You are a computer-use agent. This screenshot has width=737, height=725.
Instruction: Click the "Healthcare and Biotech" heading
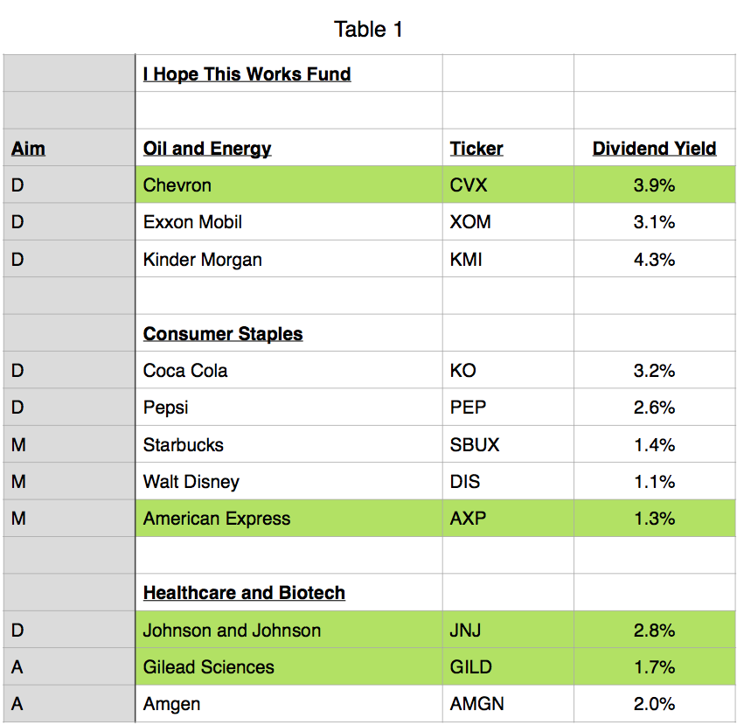[244, 593]
